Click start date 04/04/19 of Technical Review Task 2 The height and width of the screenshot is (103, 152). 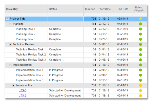click(104, 54)
